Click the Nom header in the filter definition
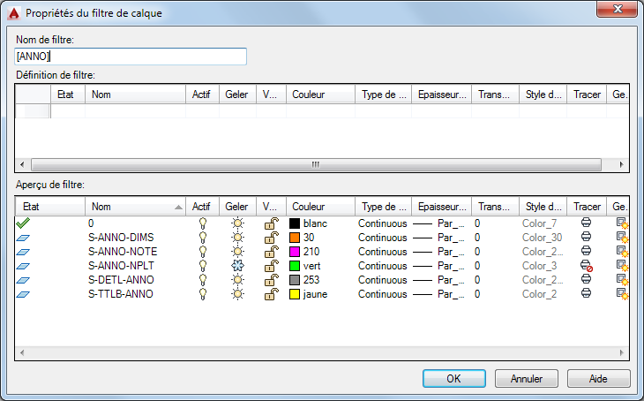Viewport: 644px width, 401px height. (136, 95)
